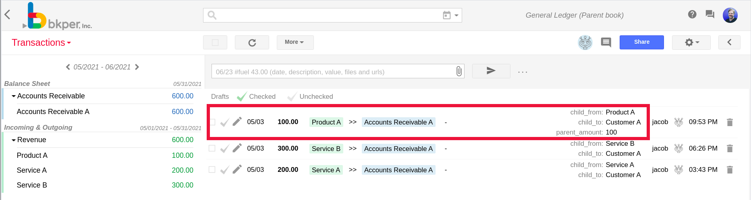The image size is (751, 200).
Task: Click bot icon on the 06:26 PM transaction
Action: click(678, 149)
